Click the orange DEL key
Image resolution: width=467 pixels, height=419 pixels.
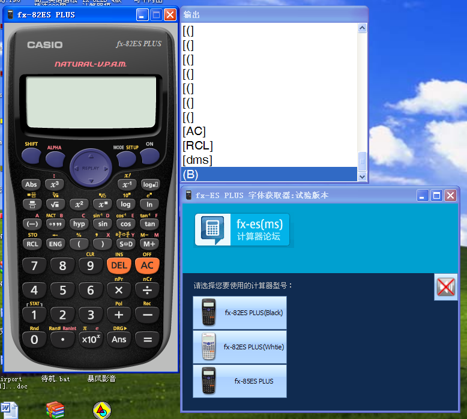pos(119,265)
